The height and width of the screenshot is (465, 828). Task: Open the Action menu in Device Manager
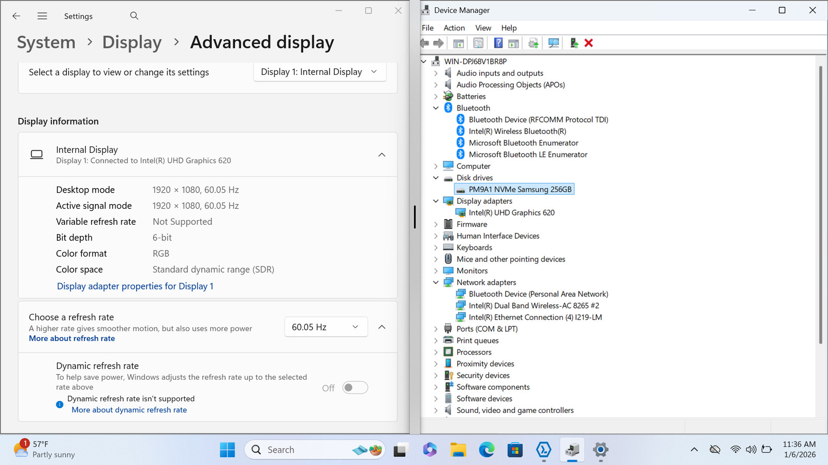[x=454, y=28]
